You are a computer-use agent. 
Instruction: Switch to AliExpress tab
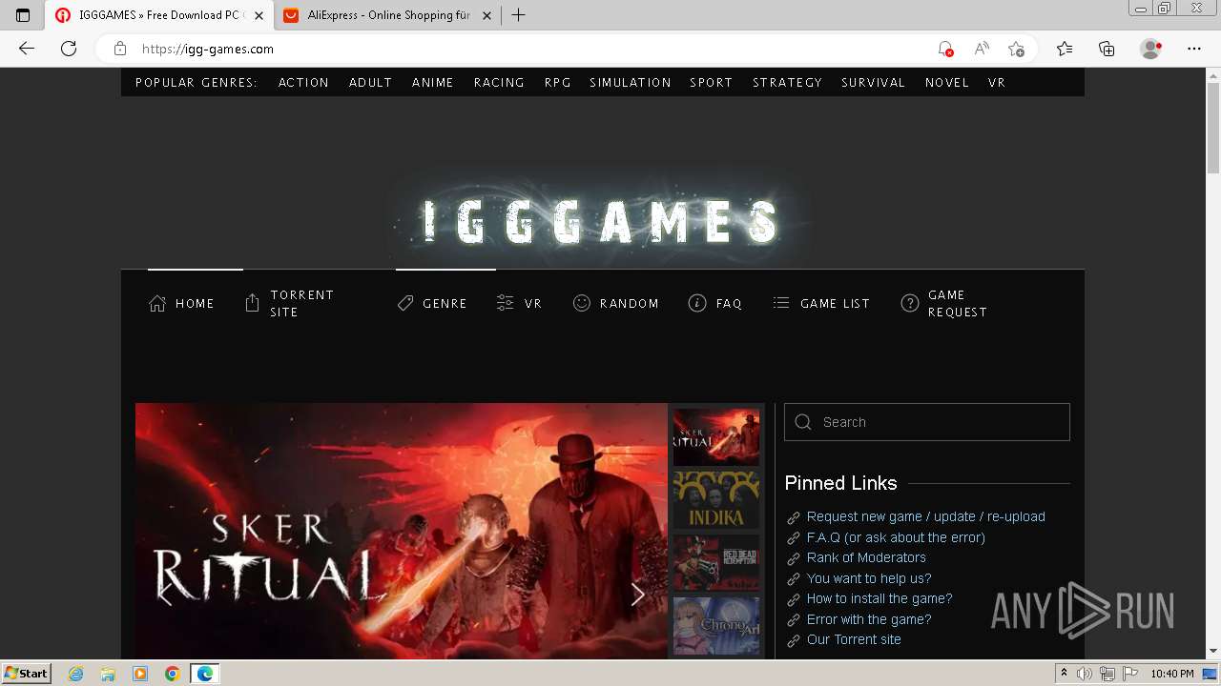pos(389,15)
